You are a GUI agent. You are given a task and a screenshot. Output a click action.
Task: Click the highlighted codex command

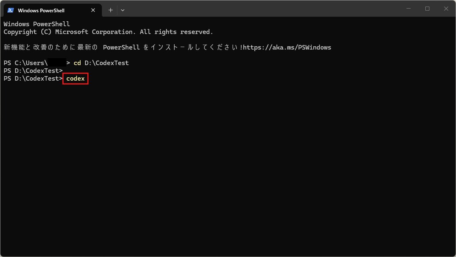75,79
